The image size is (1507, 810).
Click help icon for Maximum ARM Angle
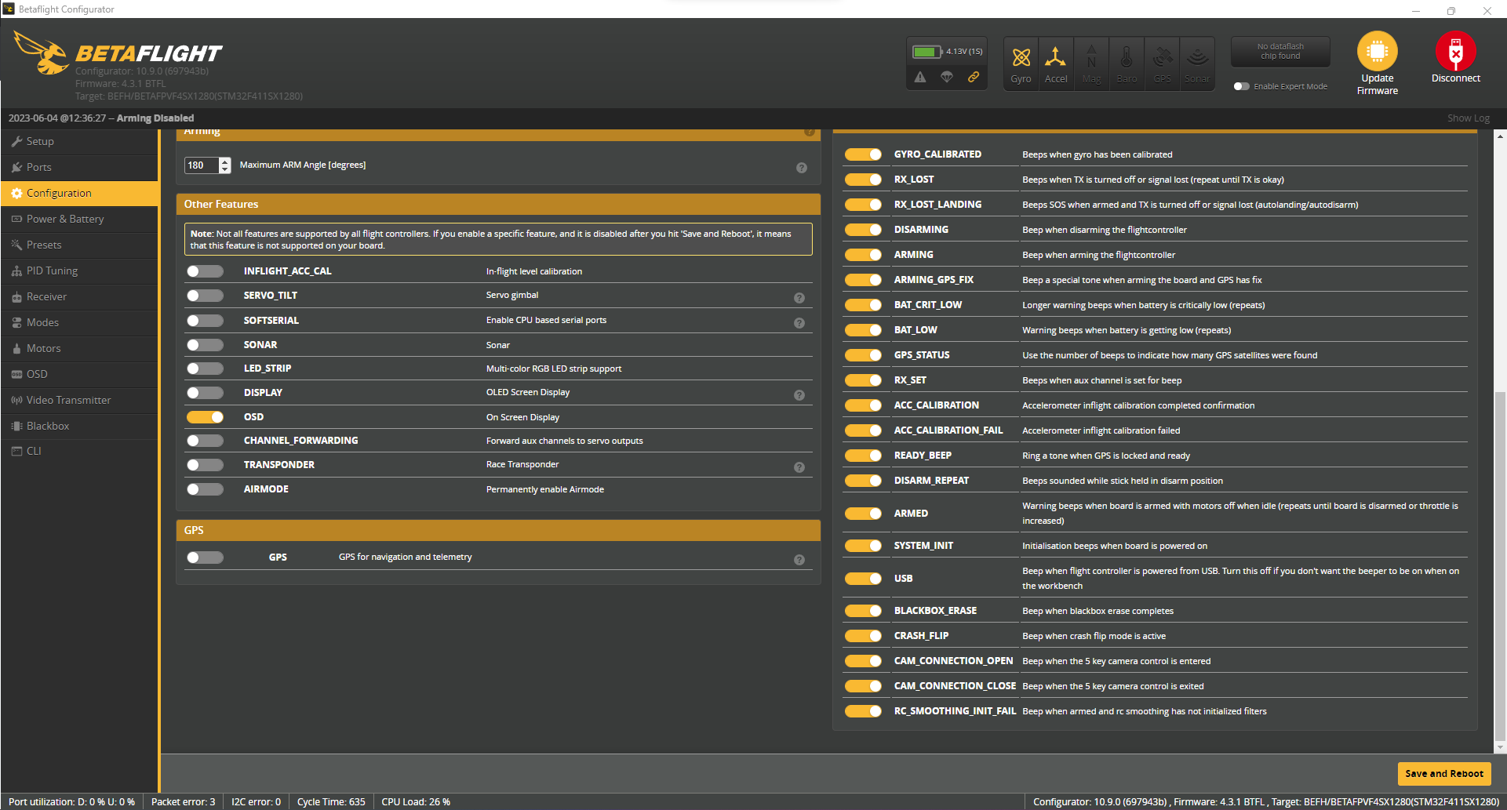click(x=802, y=168)
